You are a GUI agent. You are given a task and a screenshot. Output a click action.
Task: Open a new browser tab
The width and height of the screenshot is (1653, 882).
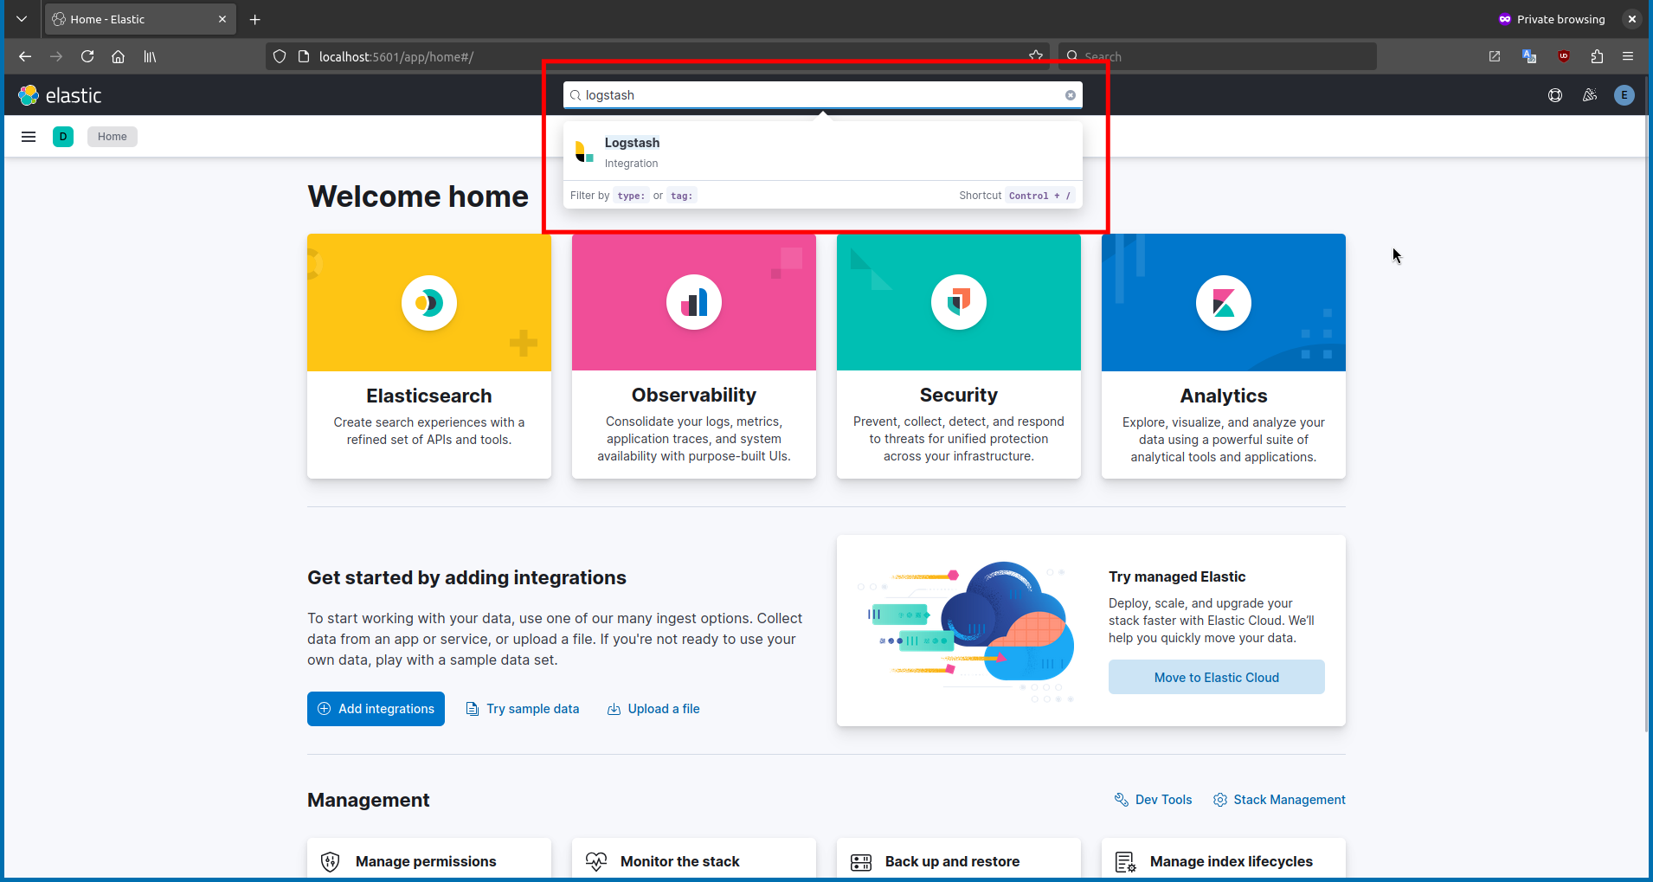pos(254,19)
